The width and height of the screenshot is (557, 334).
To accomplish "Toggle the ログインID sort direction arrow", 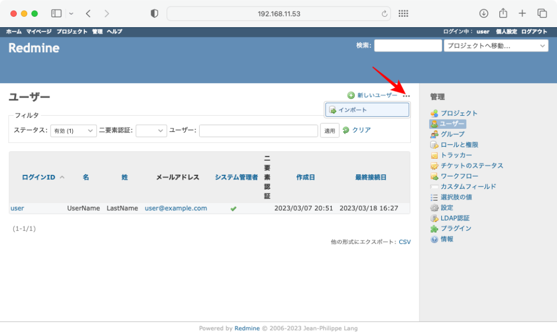I will point(62,177).
